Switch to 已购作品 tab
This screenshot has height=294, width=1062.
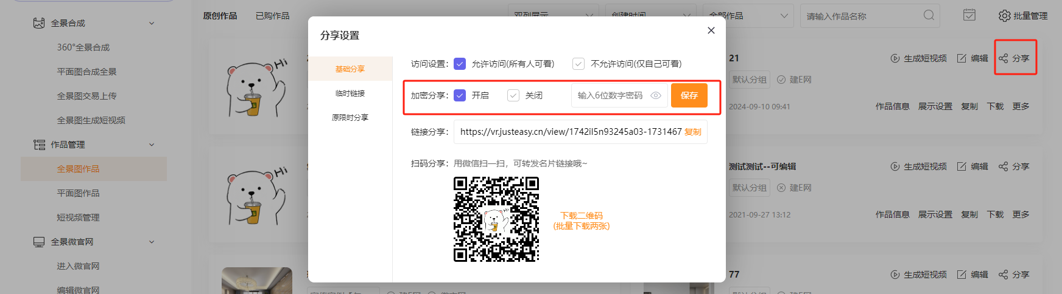pyautogui.click(x=272, y=16)
